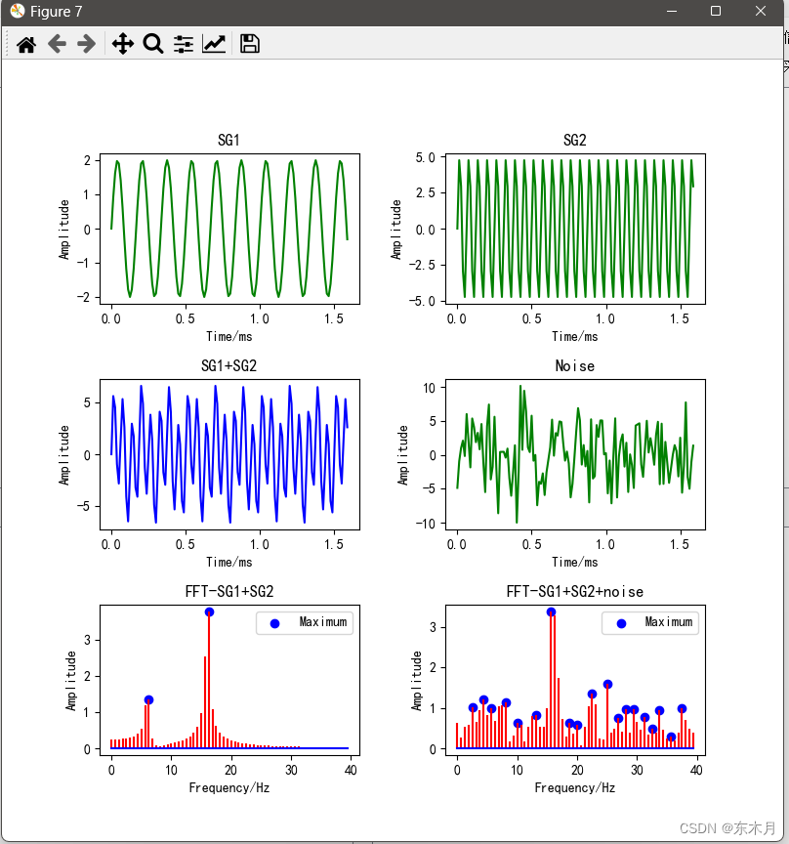Click the Time/ms label under Noise plot
Image resolution: width=789 pixels, height=844 pixels.
(575, 562)
